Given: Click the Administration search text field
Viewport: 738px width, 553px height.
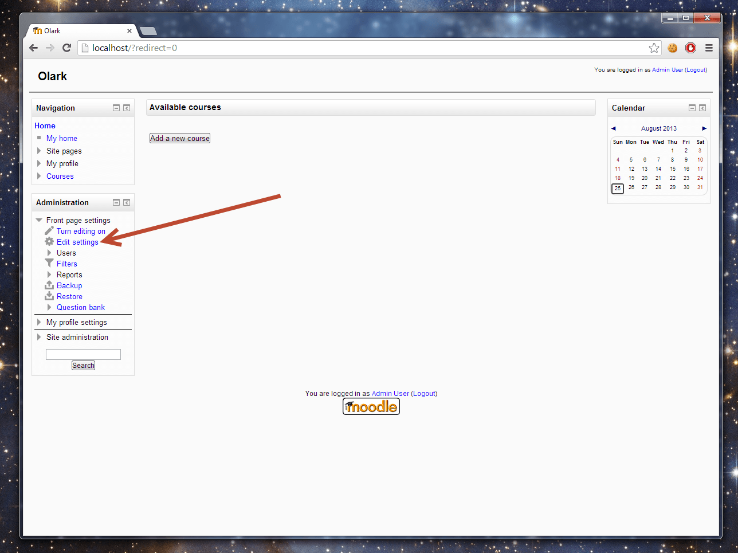Looking at the screenshot, I should (83, 354).
